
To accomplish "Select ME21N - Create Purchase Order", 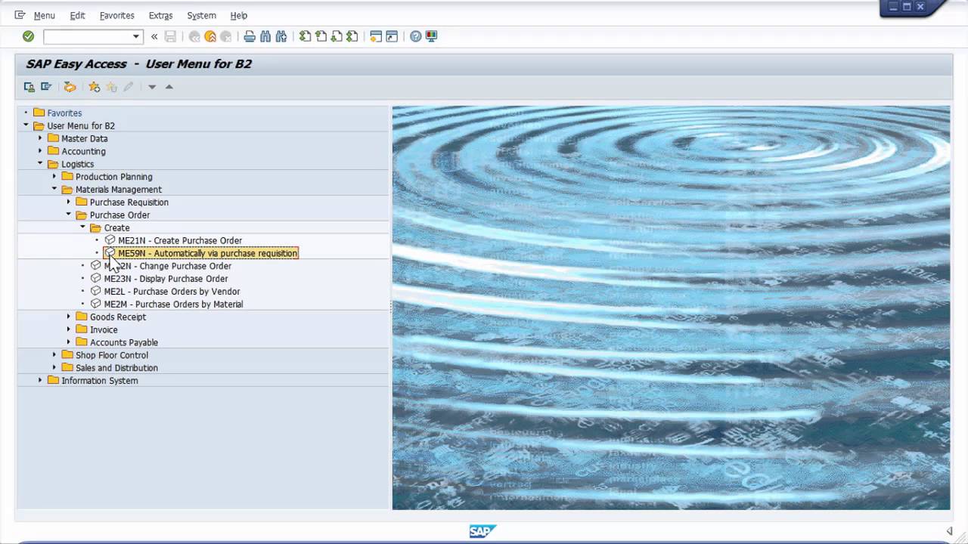I will (180, 240).
